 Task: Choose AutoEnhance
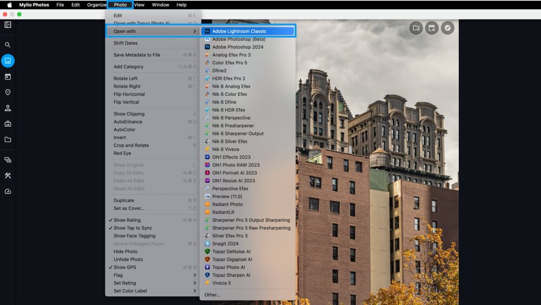click(153, 122)
